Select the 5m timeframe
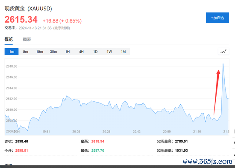Image resolution: width=235 pixels, height=168 pixels. click(x=26, y=52)
